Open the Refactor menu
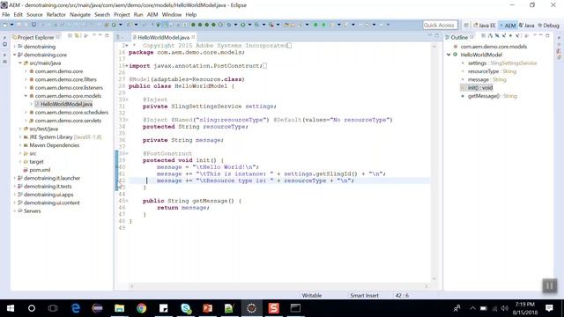Image resolution: width=564 pixels, height=317 pixels. click(56, 15)
